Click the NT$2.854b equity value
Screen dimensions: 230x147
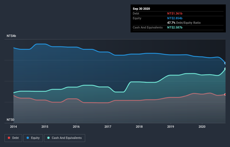175,18
